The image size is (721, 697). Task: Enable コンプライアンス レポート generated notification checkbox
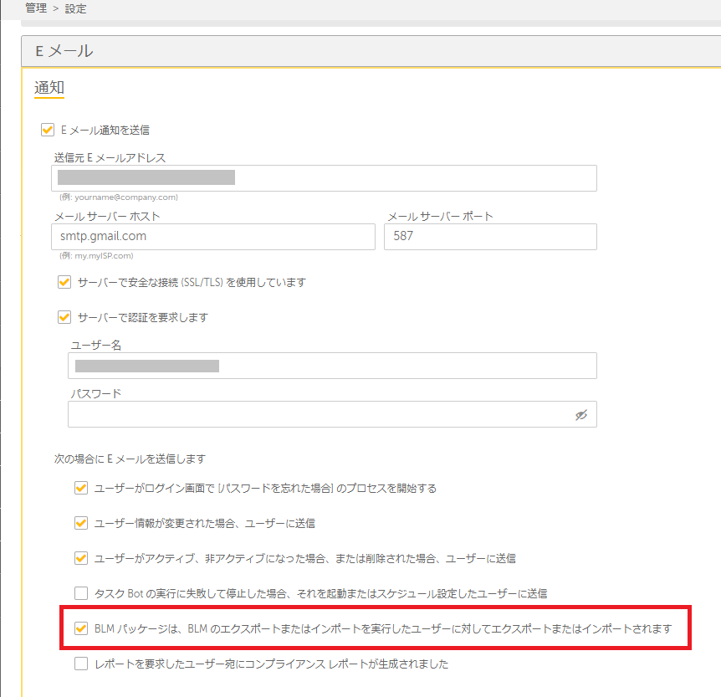coord(81,664)
